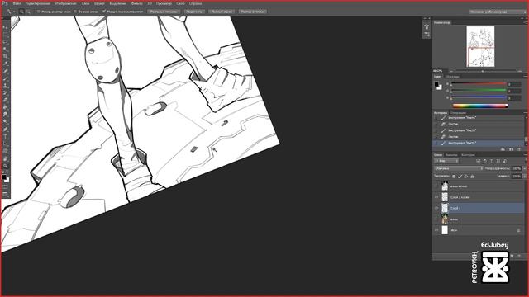Select the Brush tool in toolbox
This screenshot has height=297, width=529.
pyautogui.click(x=5, y=78)
